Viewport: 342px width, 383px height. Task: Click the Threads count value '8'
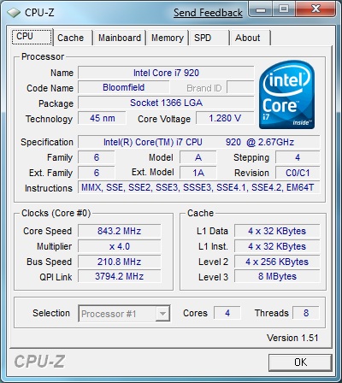pos(306,313)
